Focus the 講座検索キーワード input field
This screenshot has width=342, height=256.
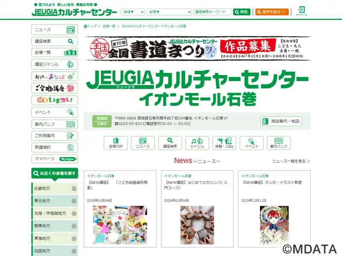pyautogui.click(x=212, y=12)
